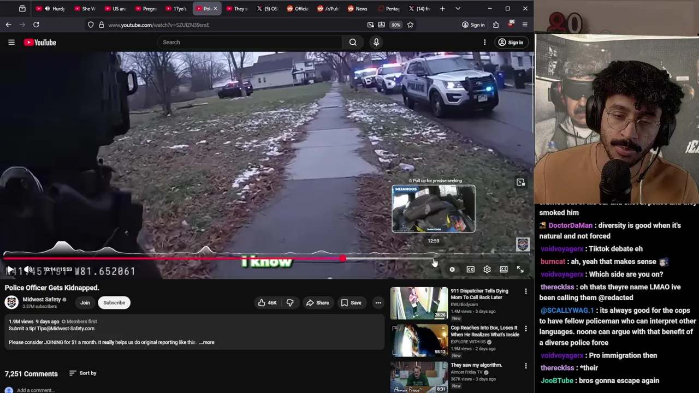Switch to the News Reddit tab
The width and height of the screenshot is (699, 393).
pos(357,9)
